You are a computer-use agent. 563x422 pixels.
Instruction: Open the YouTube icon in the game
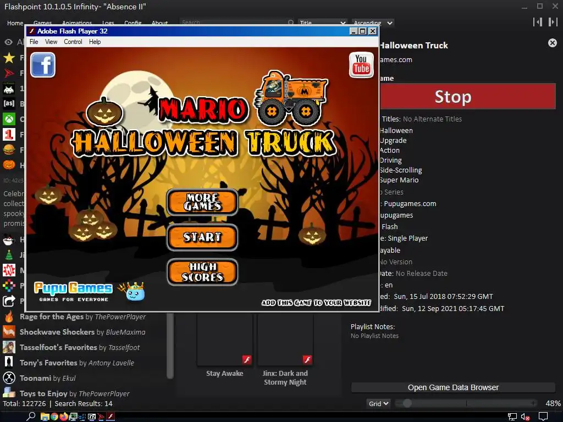(x=361, y=65)
